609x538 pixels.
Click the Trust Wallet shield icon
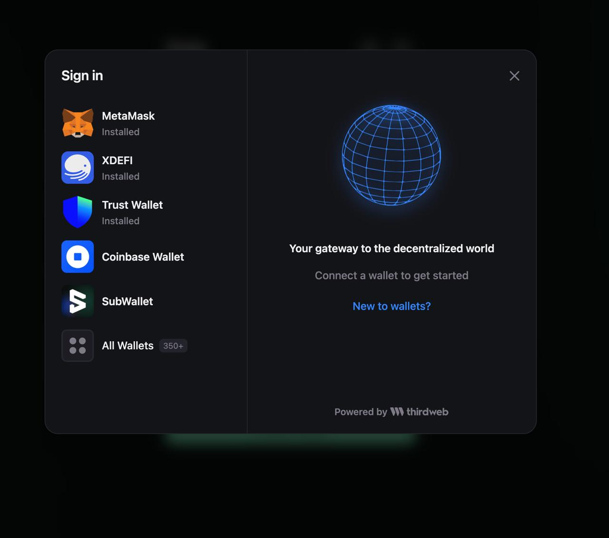pyautogui.click(x=78, y=212)
